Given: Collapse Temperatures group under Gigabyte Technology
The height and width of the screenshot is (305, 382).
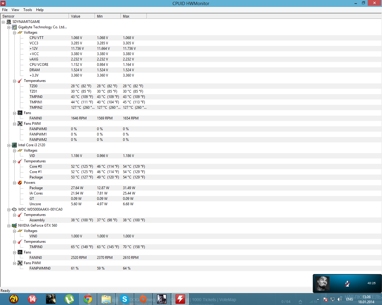Looking at the screenshot, I should [x=15, y=81].
